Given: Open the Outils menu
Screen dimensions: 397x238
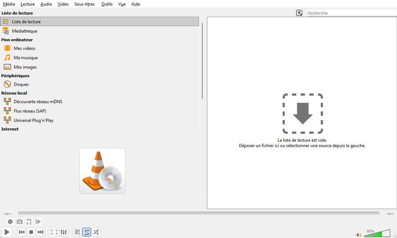Looking at the screenshot, I should coord(107,4).
